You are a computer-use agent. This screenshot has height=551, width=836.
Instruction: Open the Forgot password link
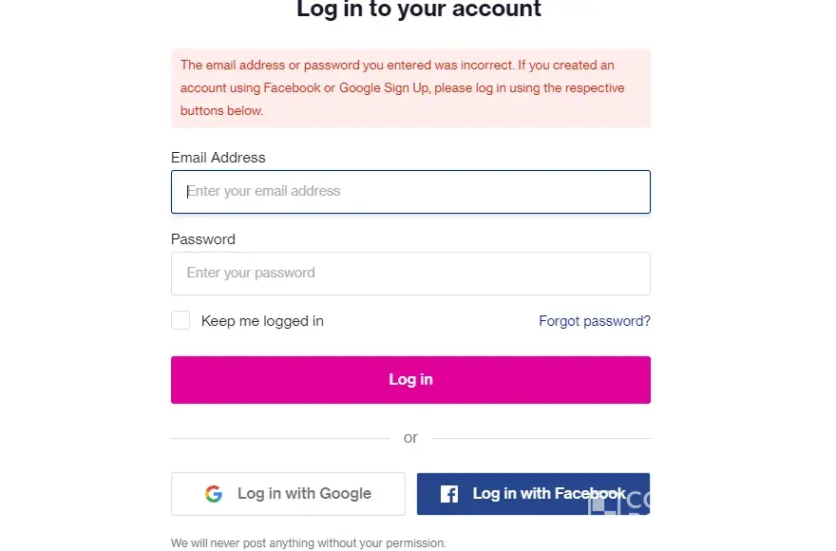click(595, 321)
